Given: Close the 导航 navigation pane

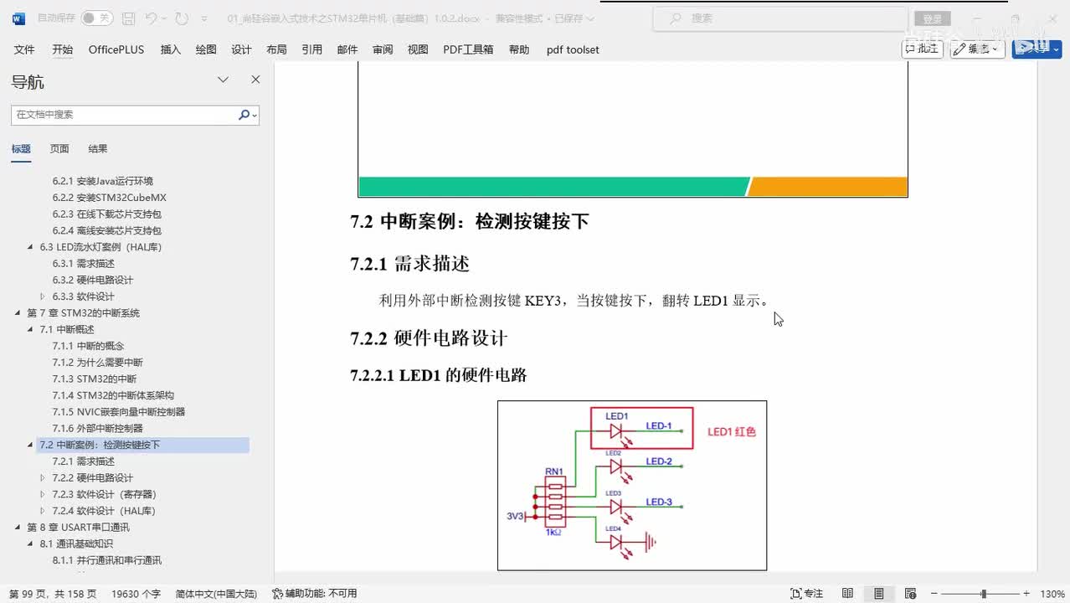Looking at the screenshot, I should [x=255, y=80].
